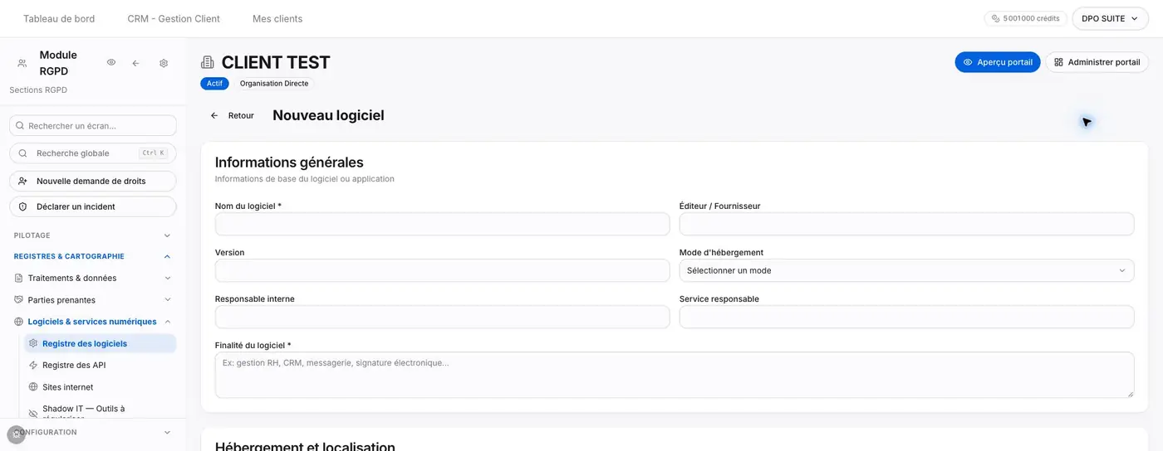Click the Parties prenantes icon
1163x451 pixels.
18,300
